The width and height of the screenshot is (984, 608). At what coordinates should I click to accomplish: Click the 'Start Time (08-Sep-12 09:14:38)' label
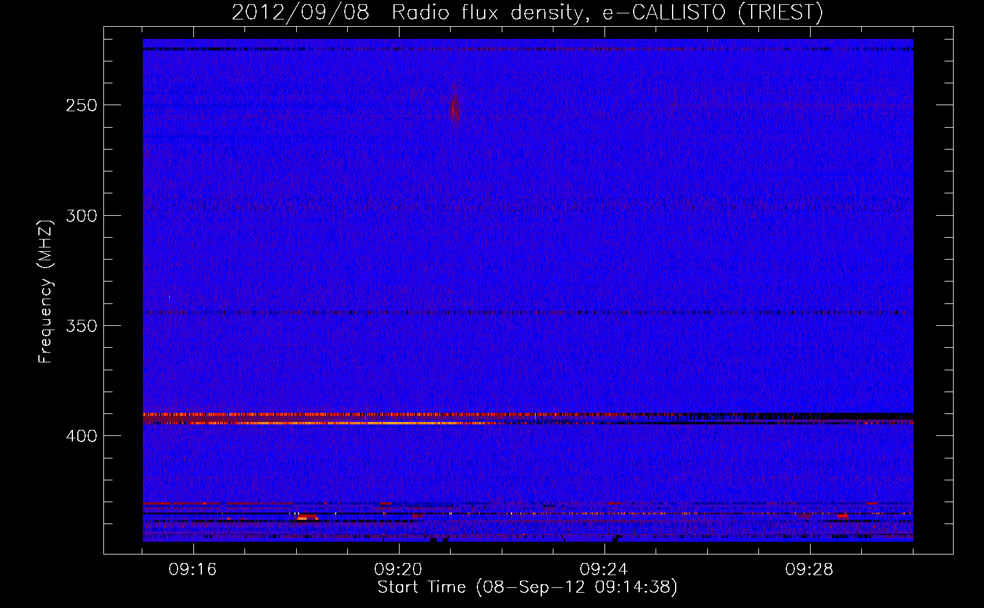click(527, 587)
